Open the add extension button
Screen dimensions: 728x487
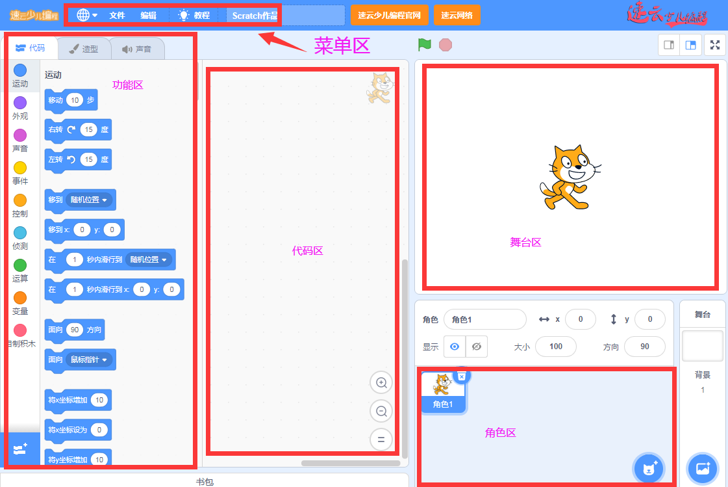(19, 449)
